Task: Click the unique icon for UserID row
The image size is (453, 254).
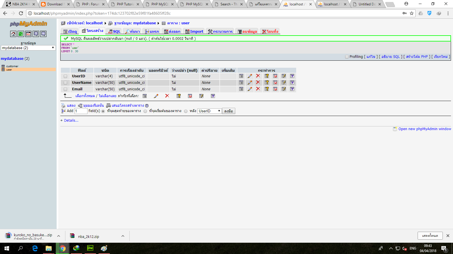Action: 275,76
